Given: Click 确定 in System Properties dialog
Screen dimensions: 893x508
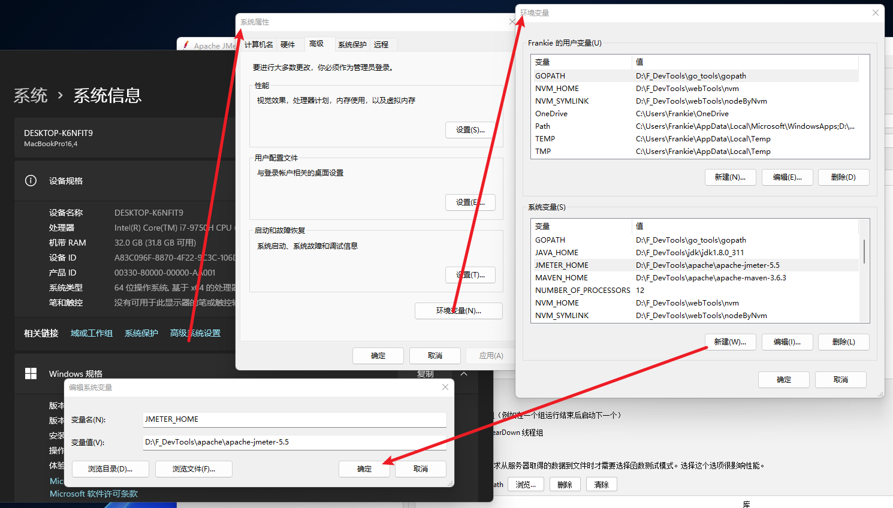Looking at the screenshot, I should coord(378,356).
